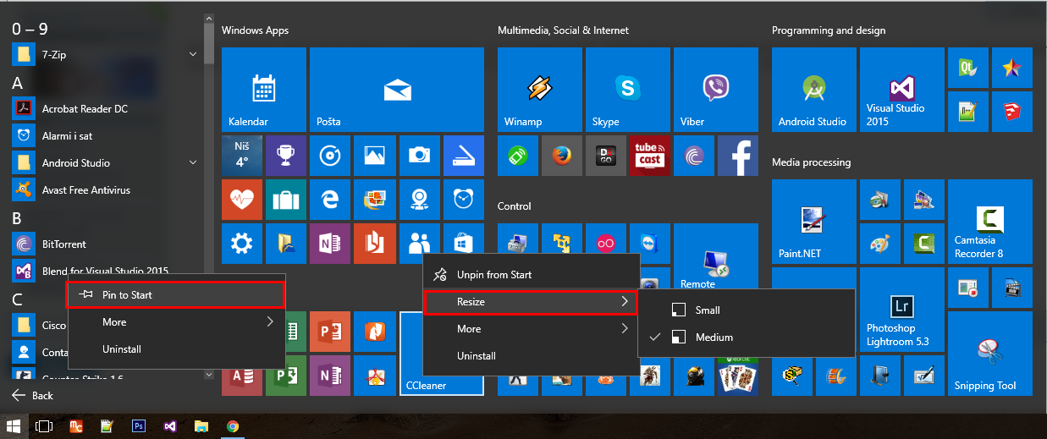
Task: Open Blend for Visual Studio 2015
Action: point(106,272)
